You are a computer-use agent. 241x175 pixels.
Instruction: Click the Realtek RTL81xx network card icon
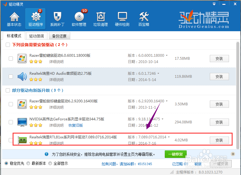tap(22, 140)
